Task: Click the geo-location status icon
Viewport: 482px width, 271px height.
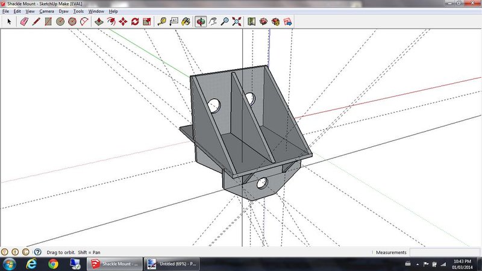Action: (4, 252)
